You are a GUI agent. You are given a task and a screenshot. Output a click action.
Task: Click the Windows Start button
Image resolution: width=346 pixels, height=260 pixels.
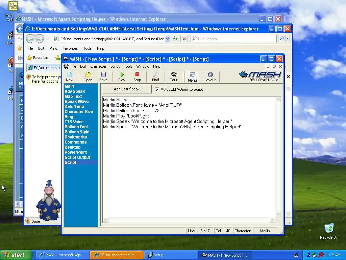pyautogui.click(x=16, y=255)
